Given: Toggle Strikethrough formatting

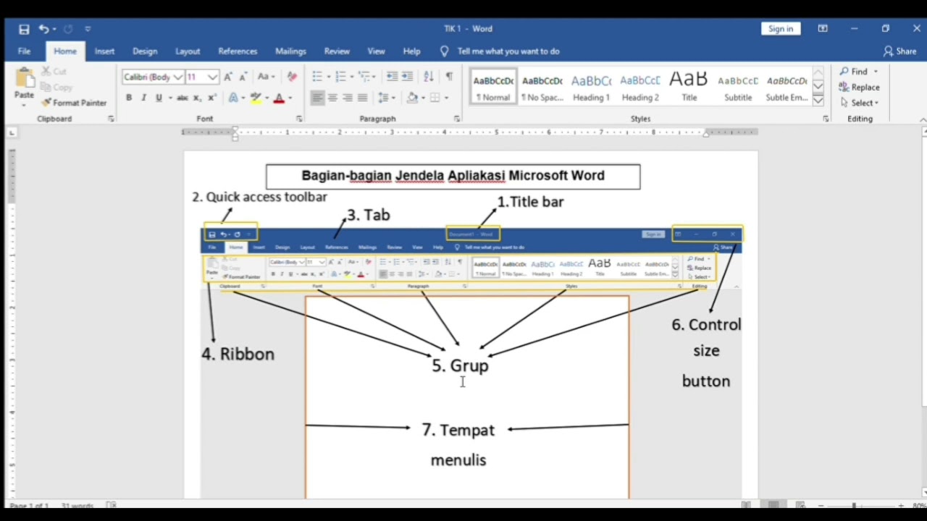Looking at the screenshot, I should (x=183, y=98).
